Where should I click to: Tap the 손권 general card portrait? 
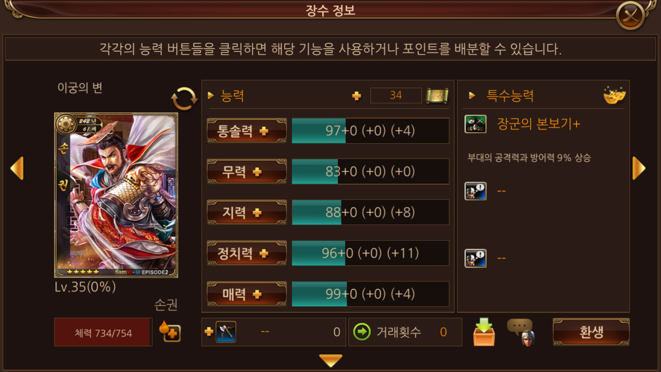coord(116,195)
